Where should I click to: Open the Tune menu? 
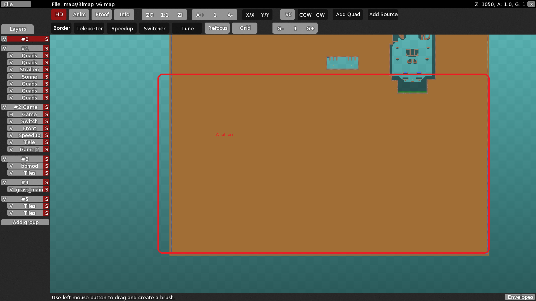pyautogui.click(x=187, y=28)
